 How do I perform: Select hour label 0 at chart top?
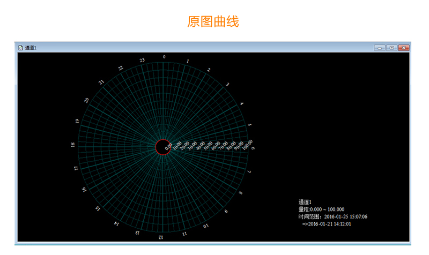click(x=164, y=56)
